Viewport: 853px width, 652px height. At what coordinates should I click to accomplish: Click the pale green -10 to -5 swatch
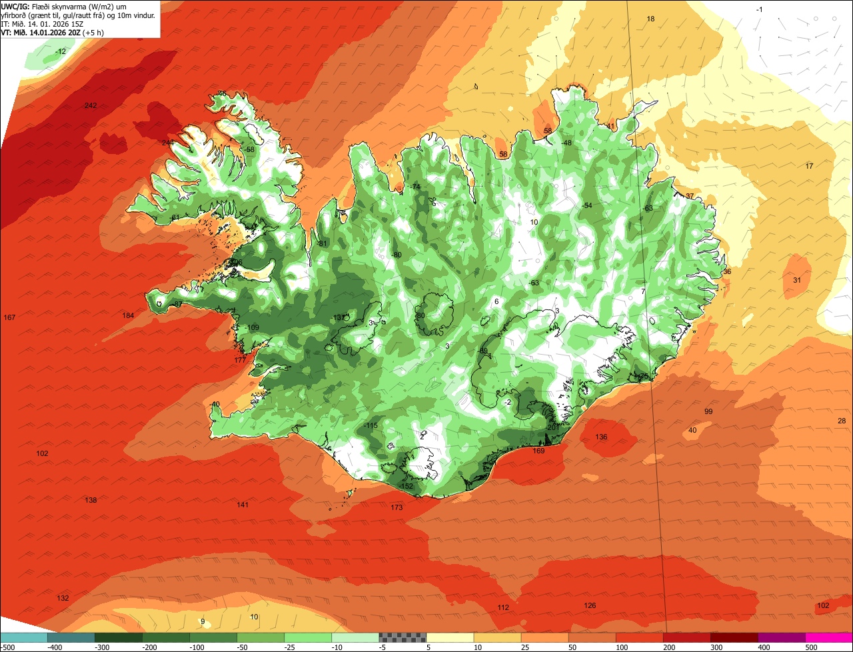[x=355, y=637]
